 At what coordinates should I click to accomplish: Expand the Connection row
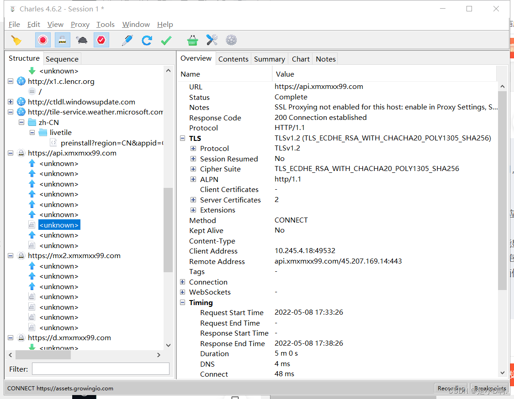(x=183, y=282)
